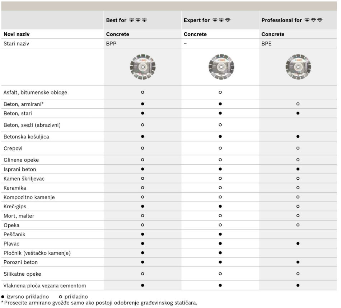Click the diamond rating icons beside Best for
341x308 pixels.
pos(138,20)
